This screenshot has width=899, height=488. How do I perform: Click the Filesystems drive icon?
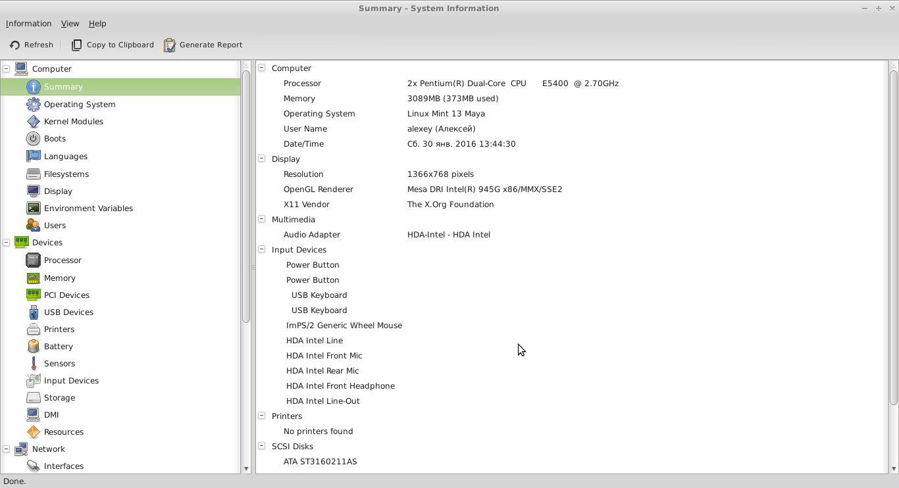coord(33,174)
